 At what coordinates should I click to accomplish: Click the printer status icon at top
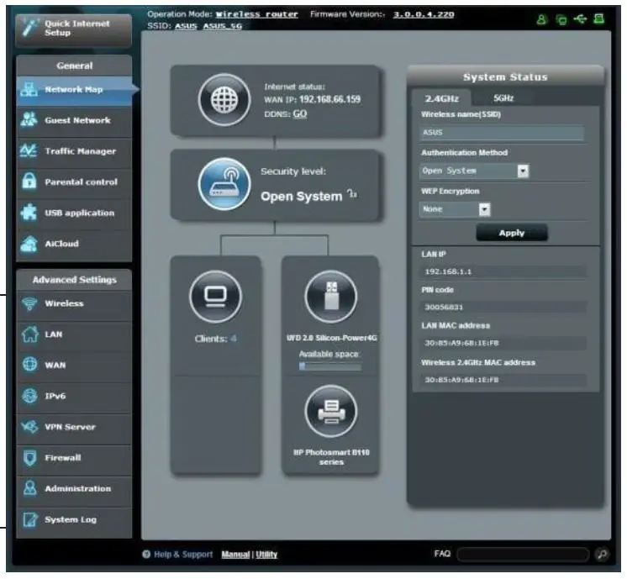599,18
